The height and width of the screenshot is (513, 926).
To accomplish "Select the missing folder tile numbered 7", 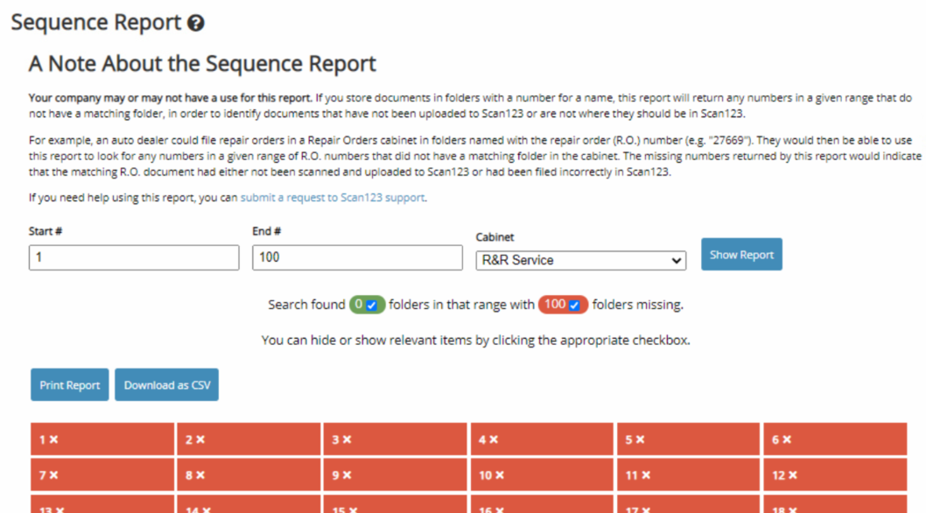I will point(102,475).
